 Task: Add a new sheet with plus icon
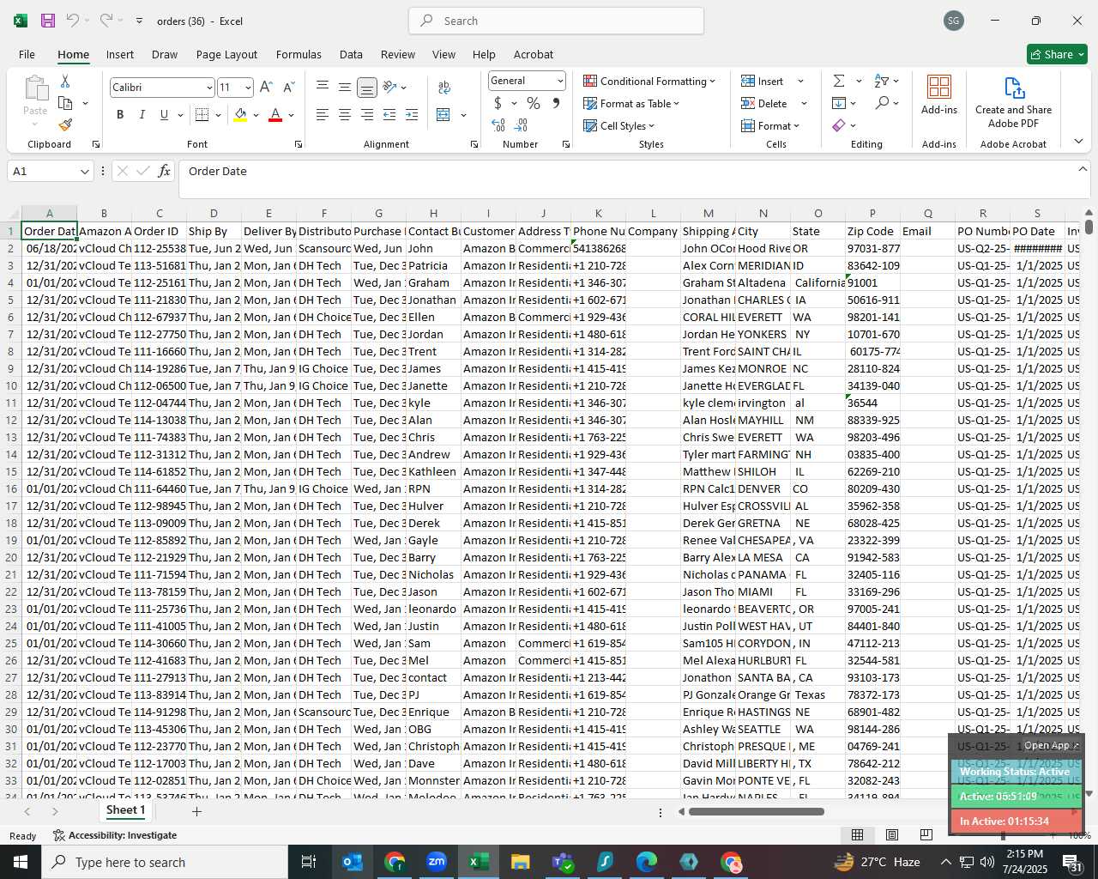coord(196,811)
